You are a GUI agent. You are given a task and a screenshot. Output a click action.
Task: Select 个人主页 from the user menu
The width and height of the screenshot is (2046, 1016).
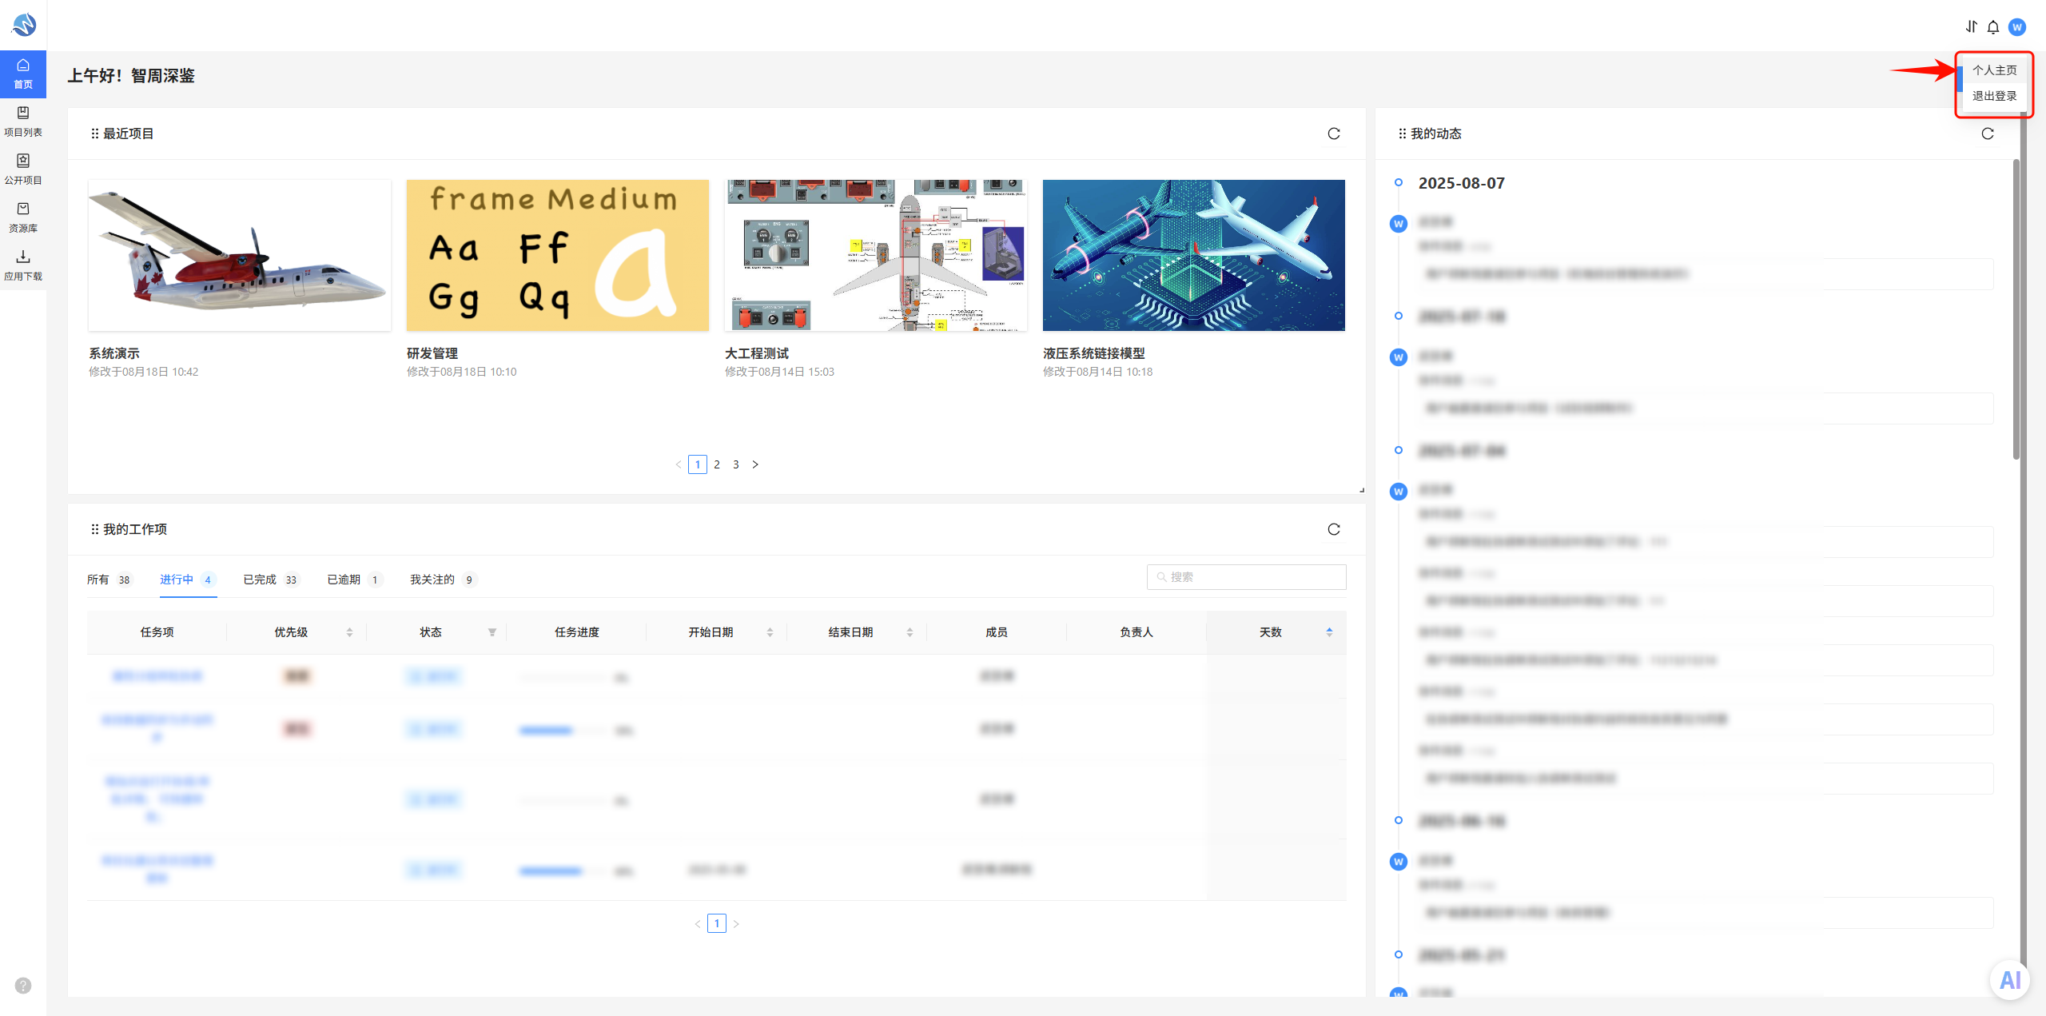tap(1994, 70)
